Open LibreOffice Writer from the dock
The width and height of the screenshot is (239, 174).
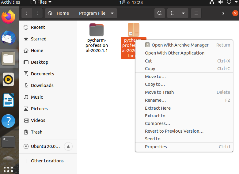point(8,100)
